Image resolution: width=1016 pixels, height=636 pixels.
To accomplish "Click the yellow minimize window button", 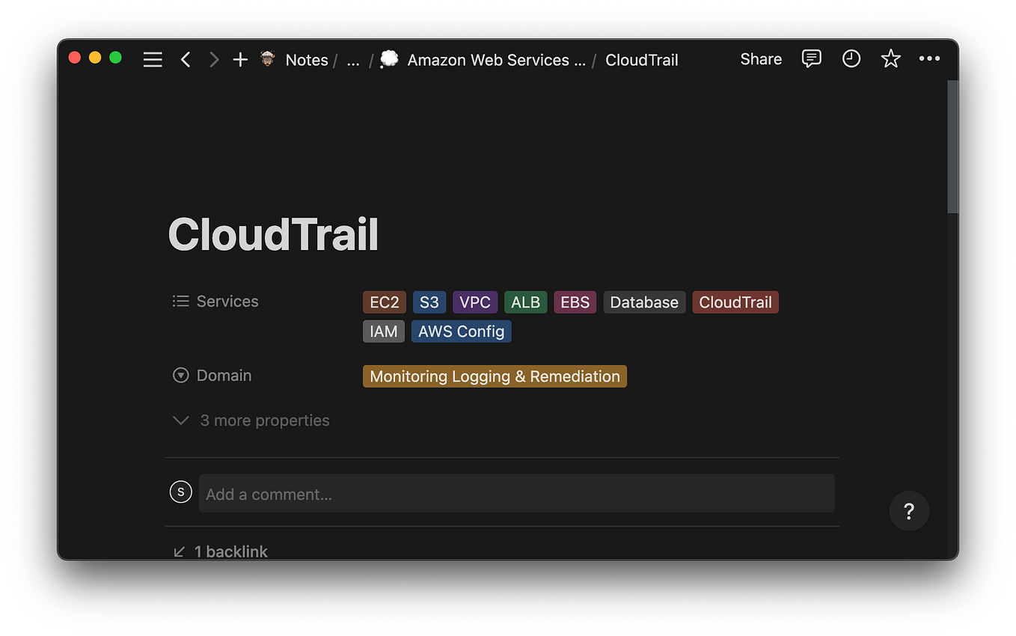I will (95, 58).
